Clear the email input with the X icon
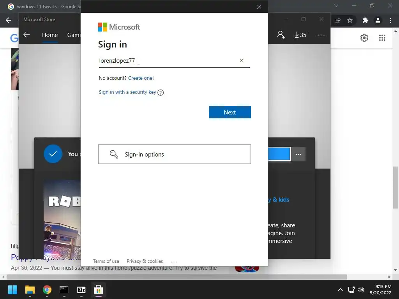Screen dimensions: 399x299 (242, 60)
